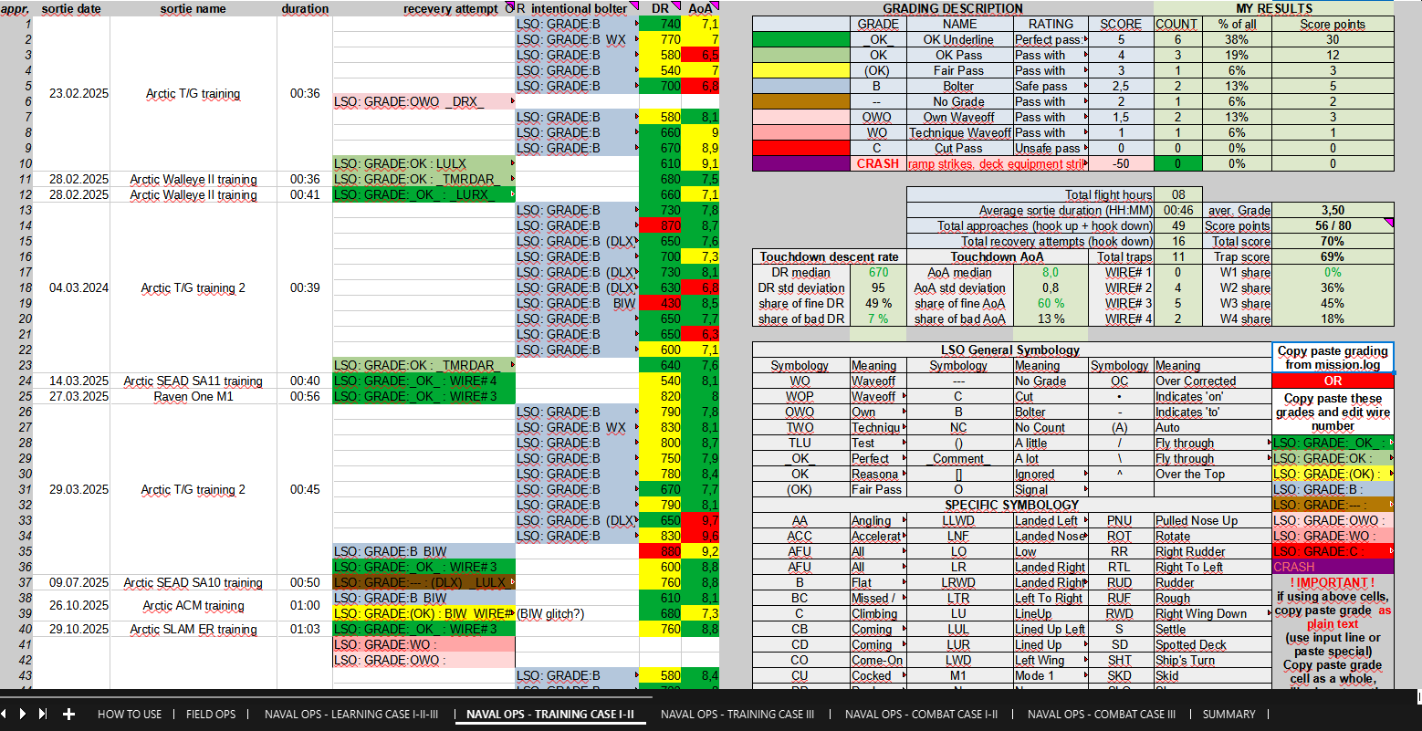Click the note marker on the intentional bolter header
This screenshot has height=731, width=1422.
coord(635,5)
